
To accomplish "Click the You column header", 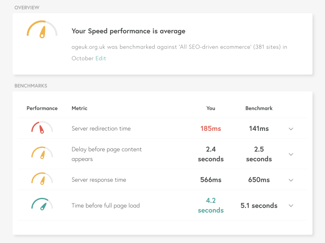I will pos(211,108).
